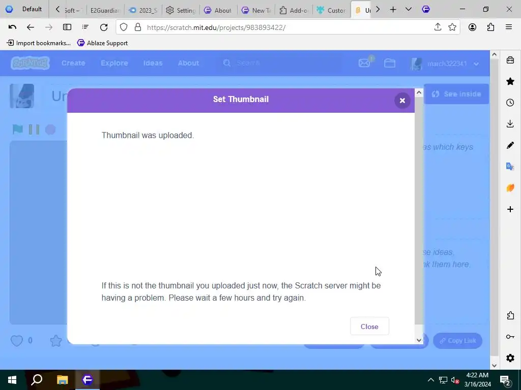This screenshot has width=521, height=390.
Task: Toggle the sidebar panel icon
Action: (67, 27)
